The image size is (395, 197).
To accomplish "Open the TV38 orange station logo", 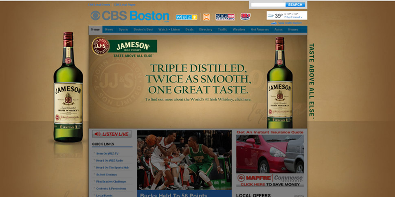I will click(x=206, y=17).
